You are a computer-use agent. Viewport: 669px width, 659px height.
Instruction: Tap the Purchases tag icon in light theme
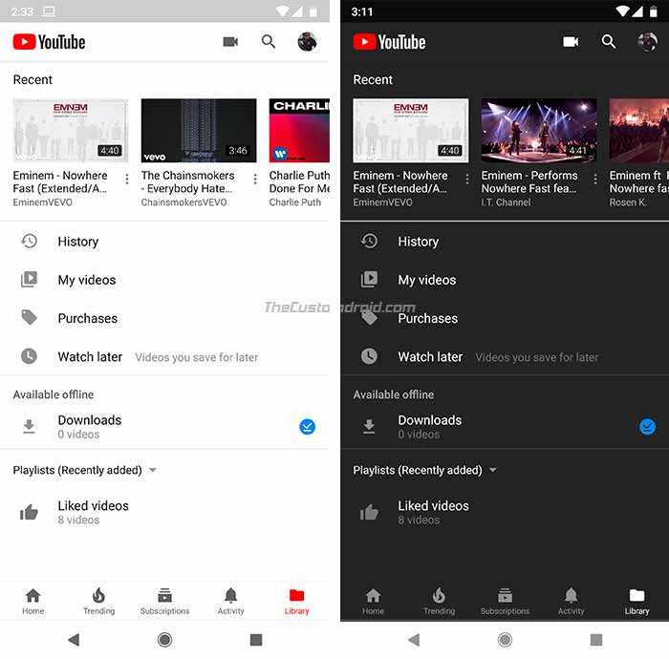coord(29,318)
